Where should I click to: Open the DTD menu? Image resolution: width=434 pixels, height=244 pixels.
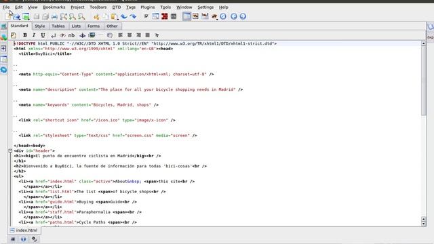(x=117, y=7)
